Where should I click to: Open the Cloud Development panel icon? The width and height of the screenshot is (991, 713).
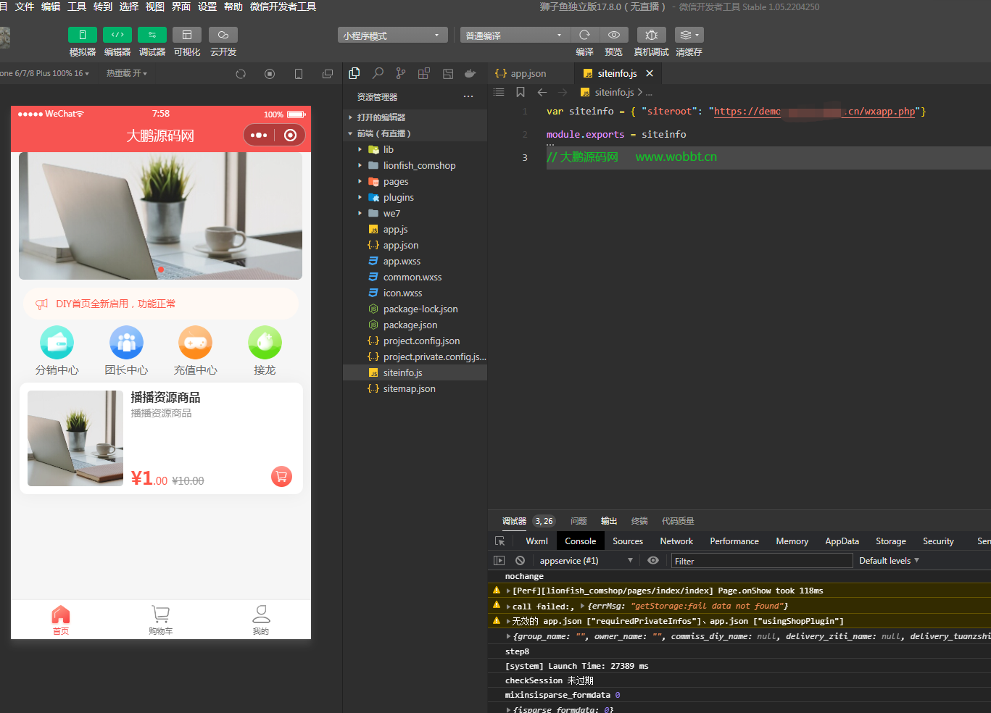[x=223, y=35]
